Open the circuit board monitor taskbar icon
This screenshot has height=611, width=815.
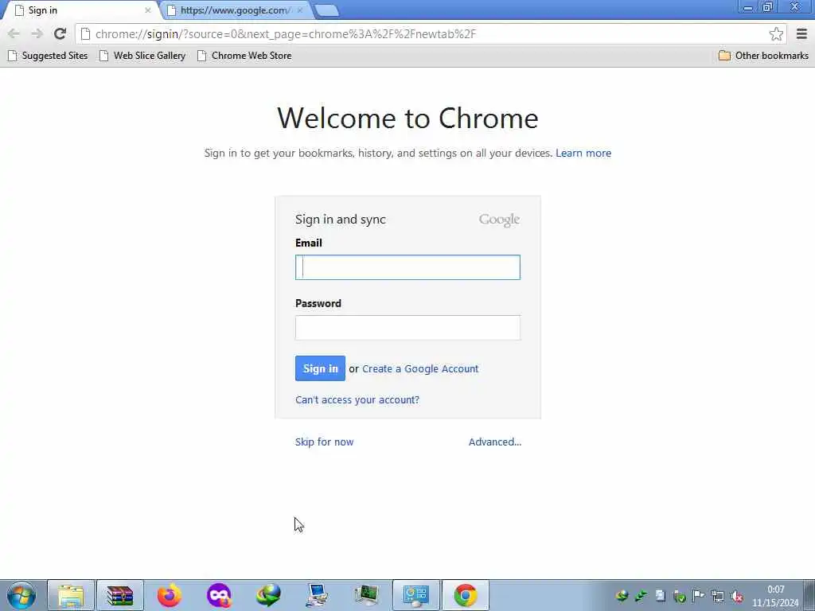pyautogui.click(x=366, y=595)
